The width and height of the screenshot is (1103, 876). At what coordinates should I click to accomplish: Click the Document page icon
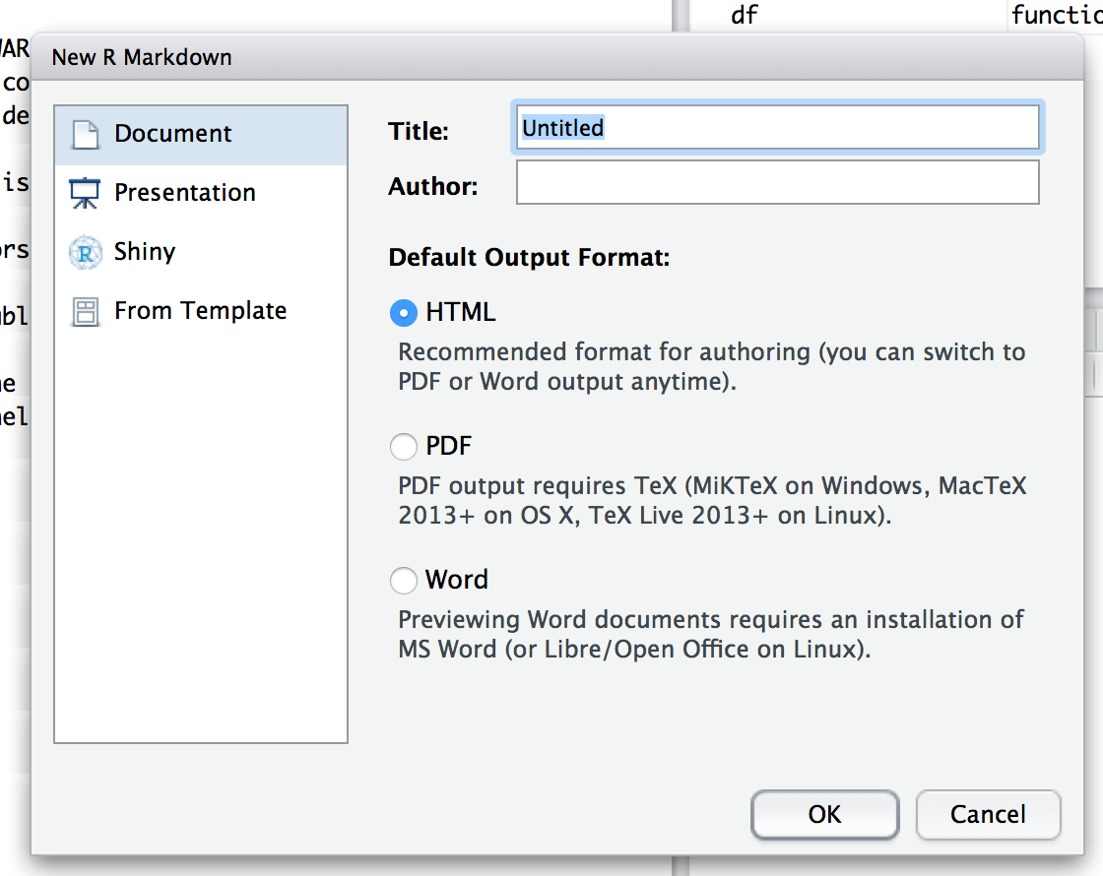click(x=86, y=134)
